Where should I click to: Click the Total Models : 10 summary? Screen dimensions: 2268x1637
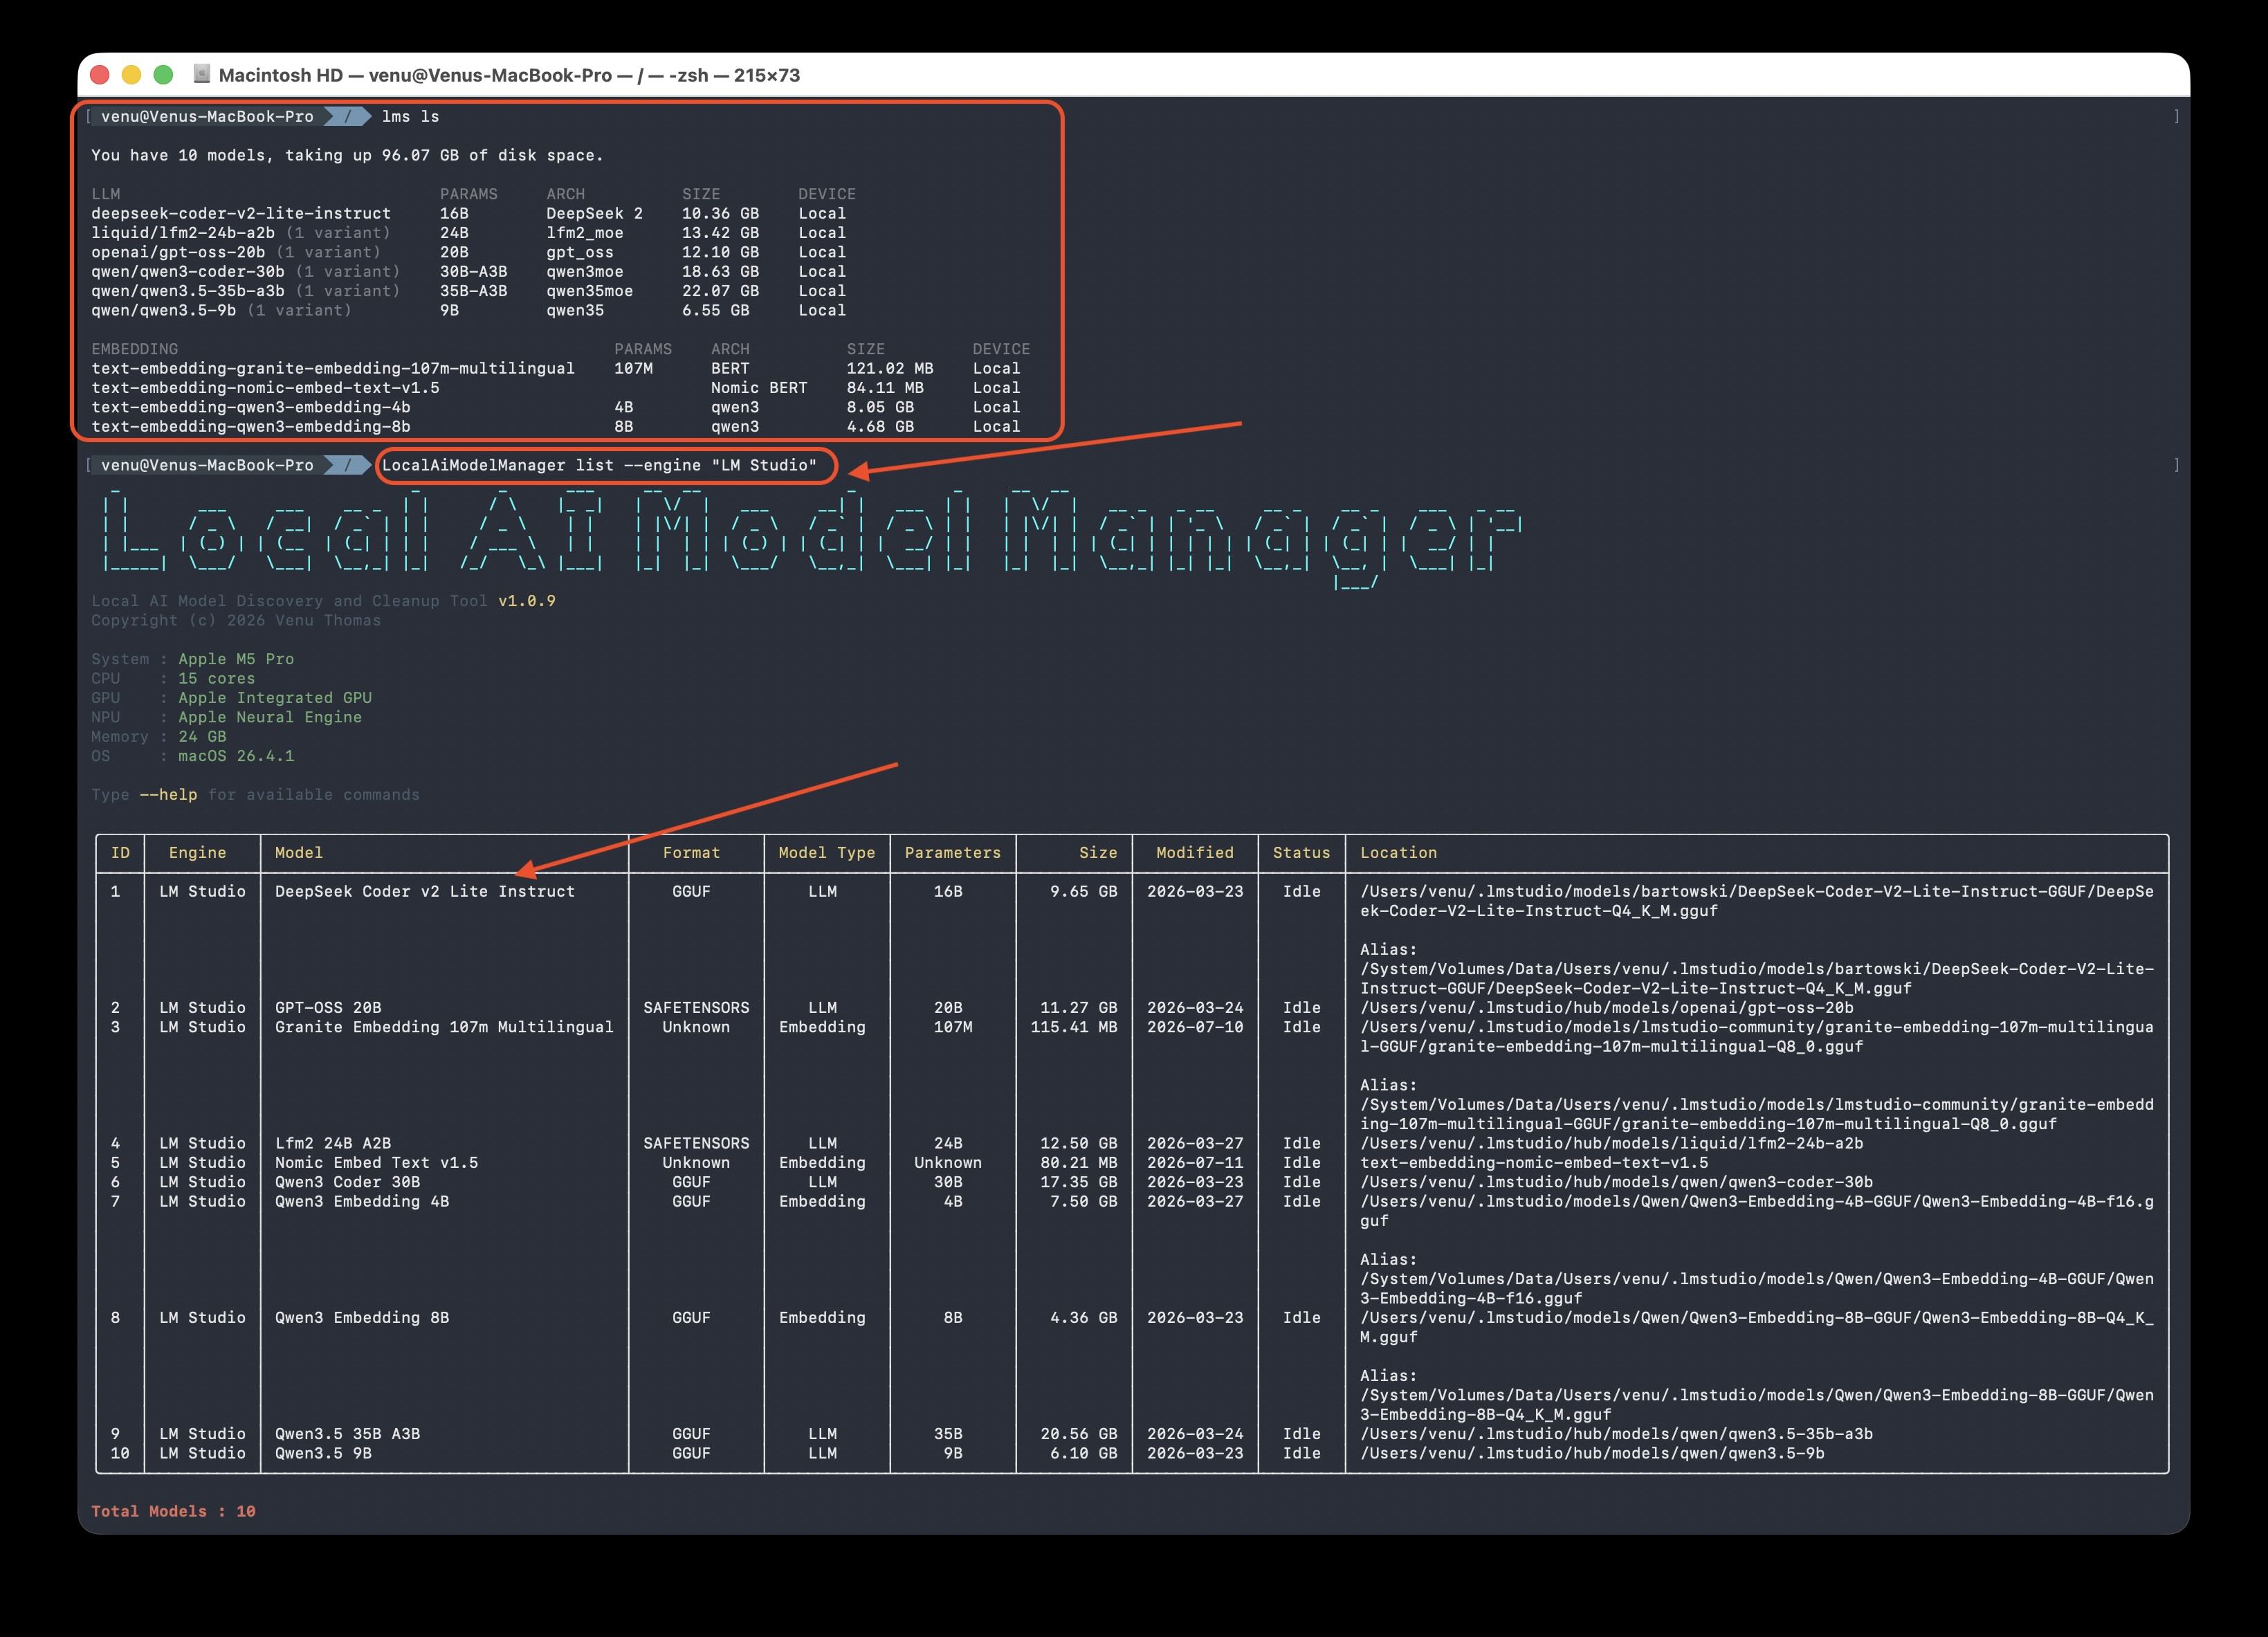pyautogui.click(x=173, y=1511)
